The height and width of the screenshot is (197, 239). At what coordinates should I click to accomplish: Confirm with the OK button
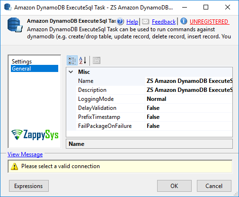pyautogui.click(x=174, y=186)
